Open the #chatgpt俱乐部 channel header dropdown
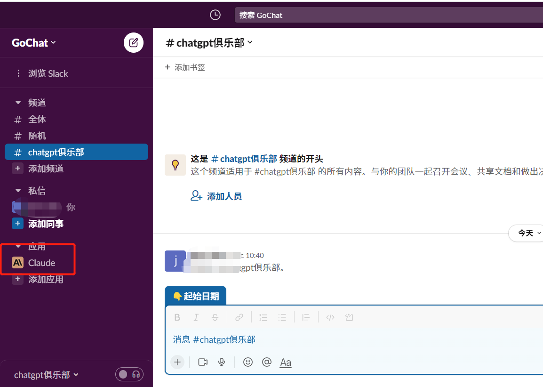Screen dimensions: 543x387 (209, 43)
